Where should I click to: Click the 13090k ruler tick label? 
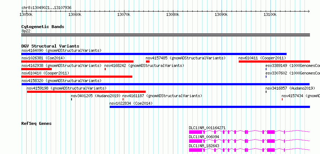(x=221, y=14)
